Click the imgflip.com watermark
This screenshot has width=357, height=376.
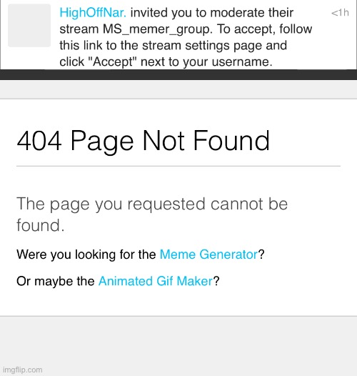tap(23, 370)
